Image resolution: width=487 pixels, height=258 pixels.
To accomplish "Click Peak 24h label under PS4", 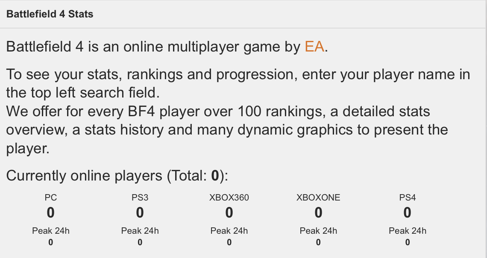I will coord(408,231).
